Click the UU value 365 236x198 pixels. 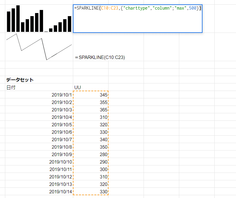tap(91, 110)
